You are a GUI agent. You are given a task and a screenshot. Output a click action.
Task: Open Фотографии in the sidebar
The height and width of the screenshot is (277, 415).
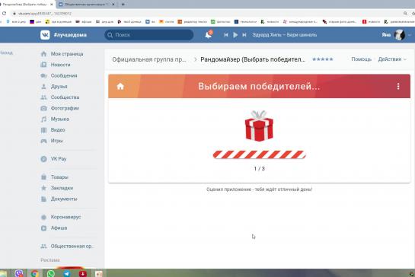(65, 108)
